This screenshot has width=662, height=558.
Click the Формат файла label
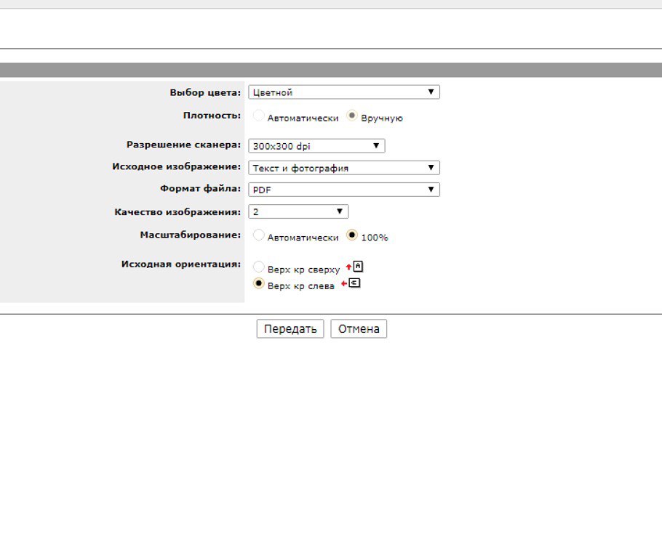(201, 188)
